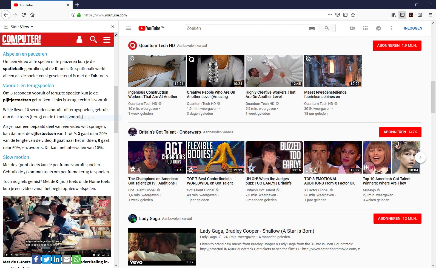Subscribe to Quantum Tech HD channel
The height and width of the screenshot is (268, 436).
[397, 46]
